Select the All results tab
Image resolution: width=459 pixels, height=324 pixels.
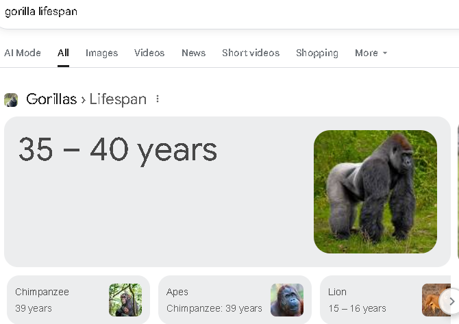pyautogui.click(x=63, y=53)
